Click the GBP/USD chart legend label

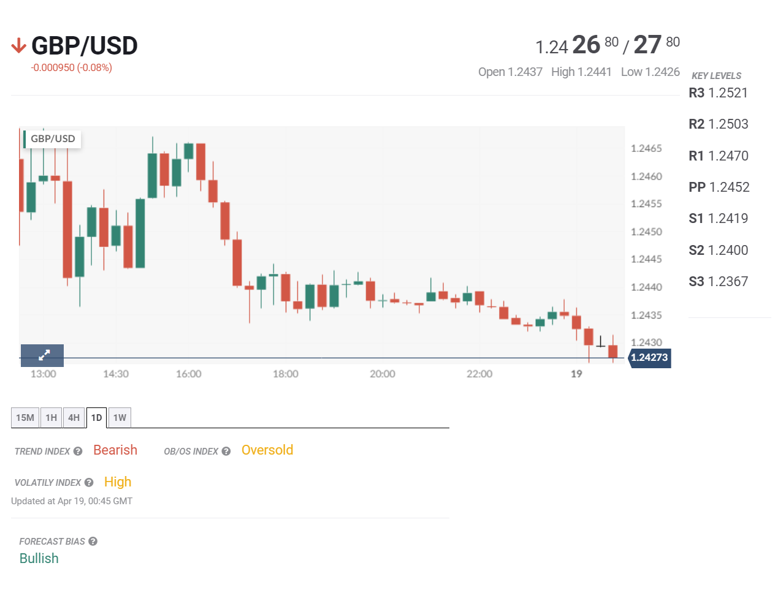pyautogui.click(x=53, y=139)
